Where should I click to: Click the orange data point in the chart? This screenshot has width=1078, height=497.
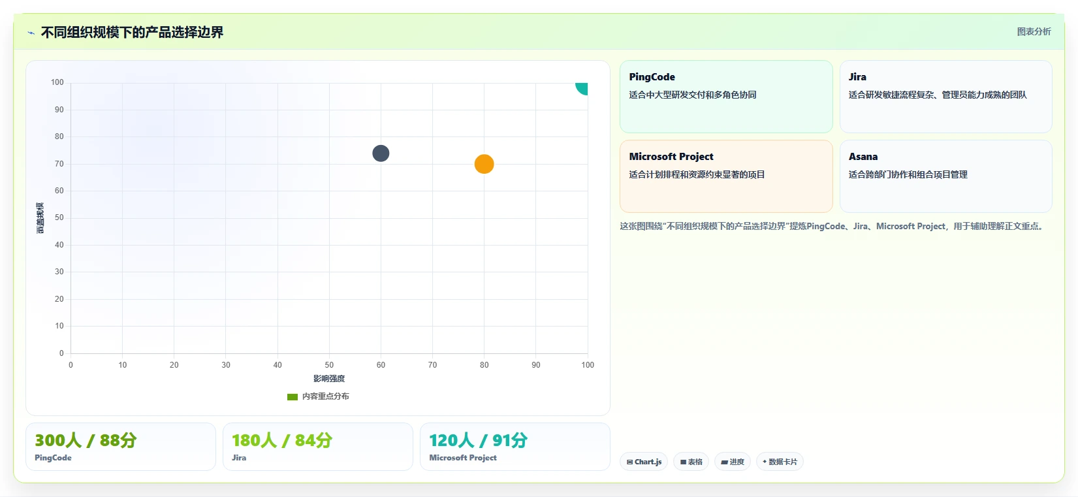(x=484, y=164)
